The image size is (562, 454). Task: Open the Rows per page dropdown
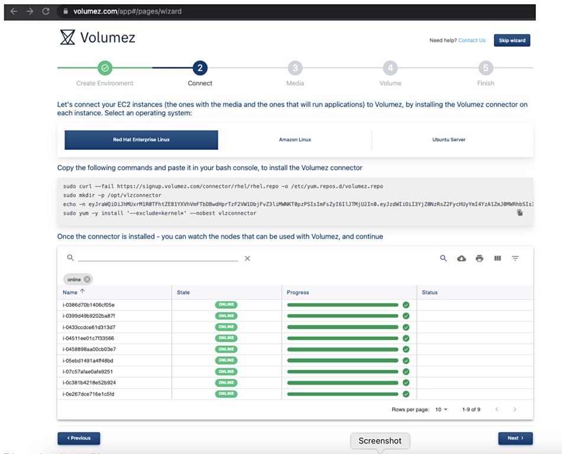[441, 409]
